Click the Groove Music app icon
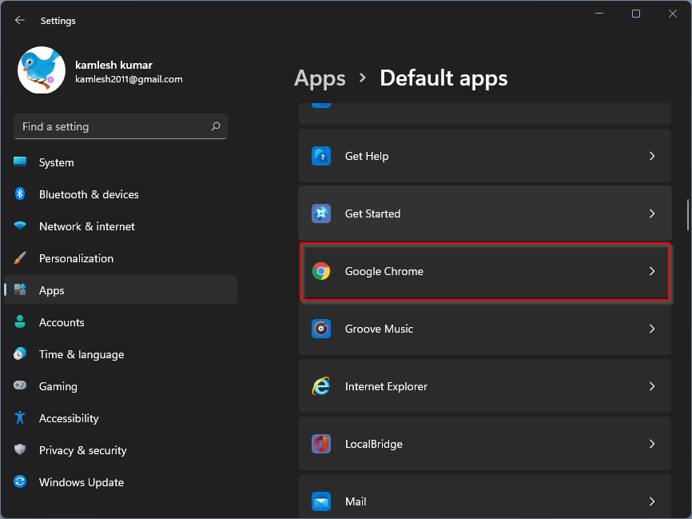692x519 pixels. (x=321, y=329)
